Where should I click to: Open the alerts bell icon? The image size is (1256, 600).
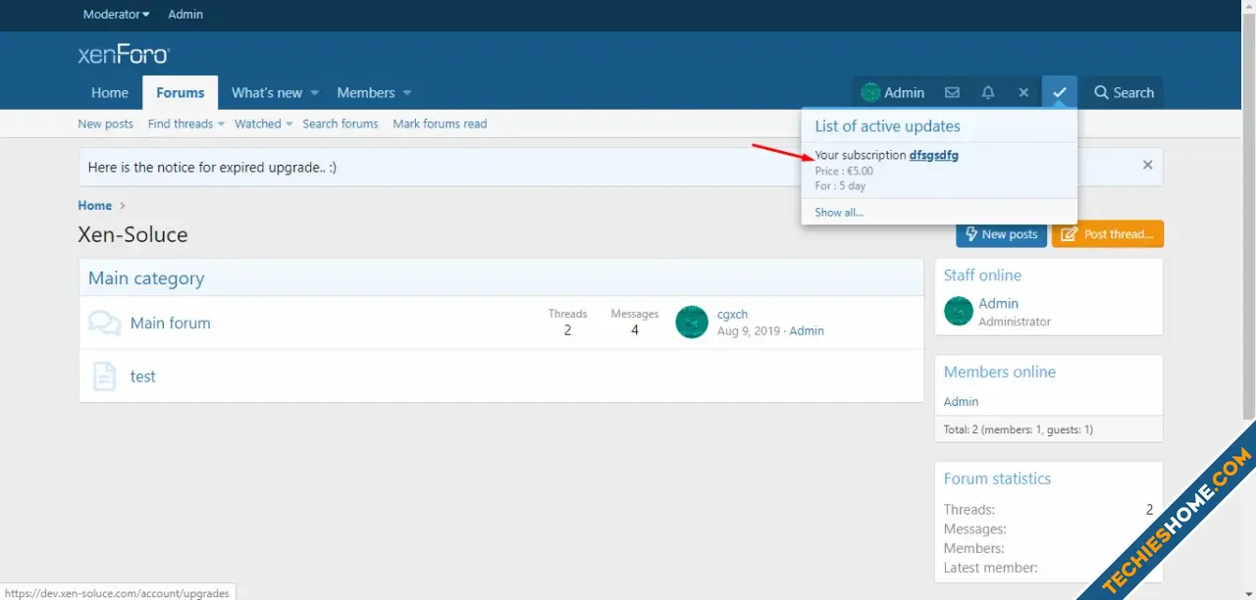988,92
